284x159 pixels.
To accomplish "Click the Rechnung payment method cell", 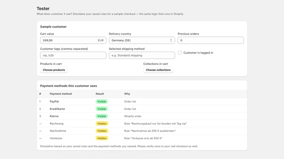I will tap(56, 124).
